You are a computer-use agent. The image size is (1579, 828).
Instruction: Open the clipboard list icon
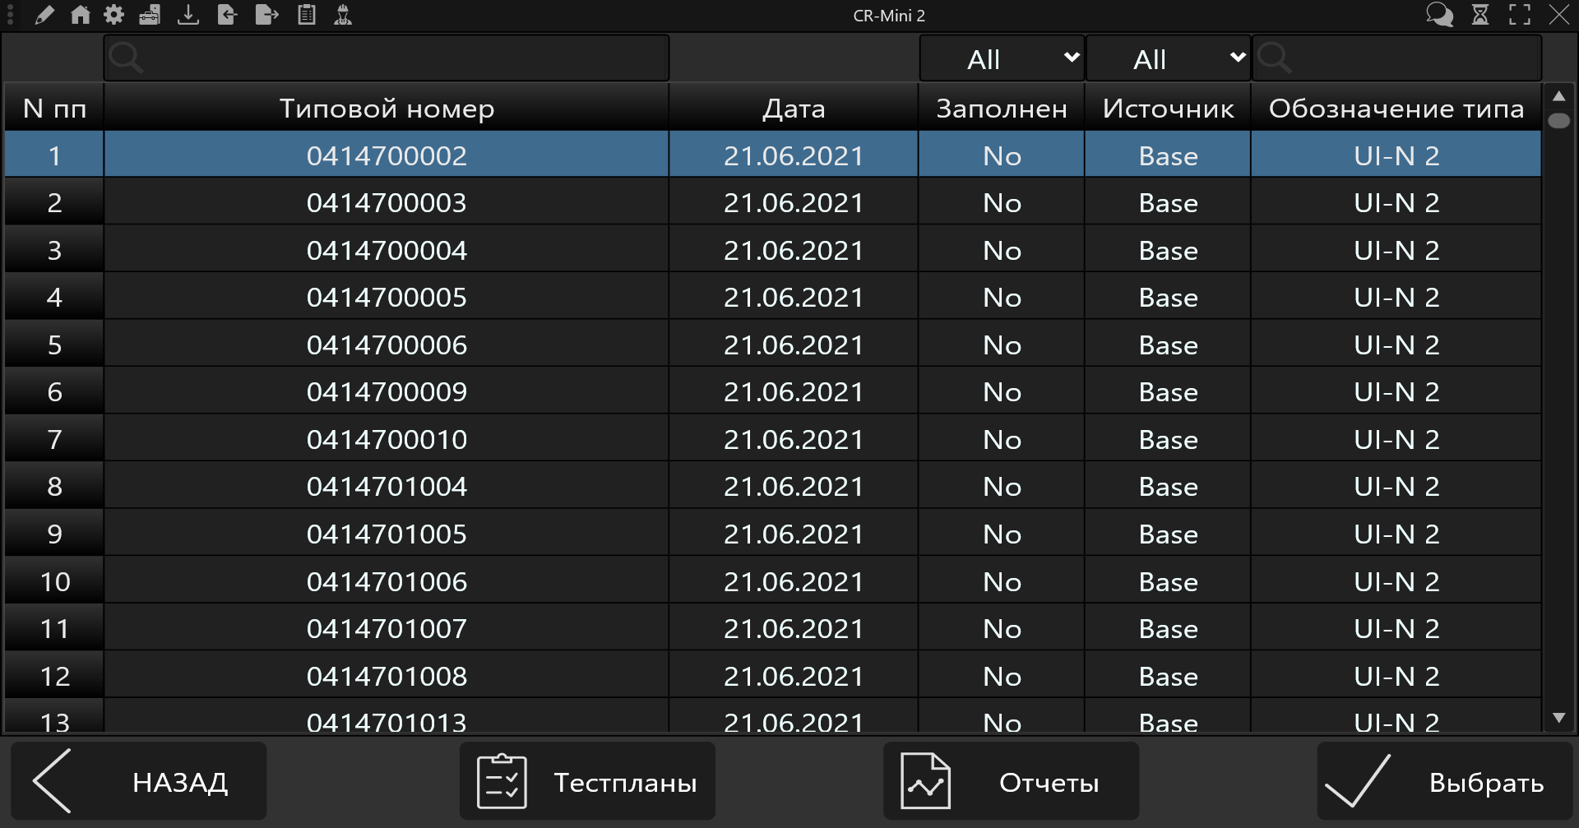[307, 15]
